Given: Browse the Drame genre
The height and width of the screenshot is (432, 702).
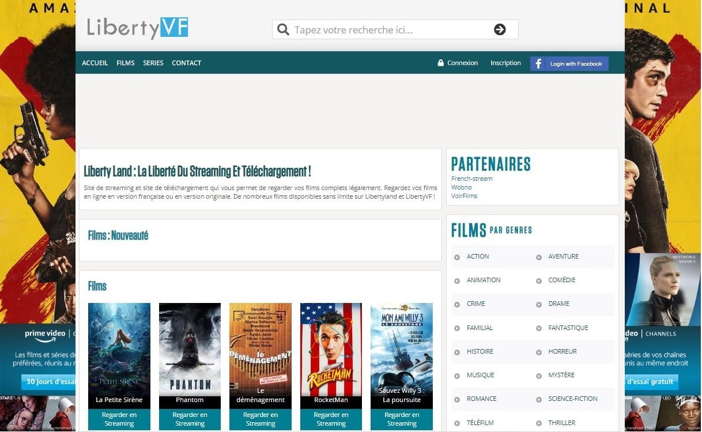Looking at the screenshot, I should coord(559,304).
